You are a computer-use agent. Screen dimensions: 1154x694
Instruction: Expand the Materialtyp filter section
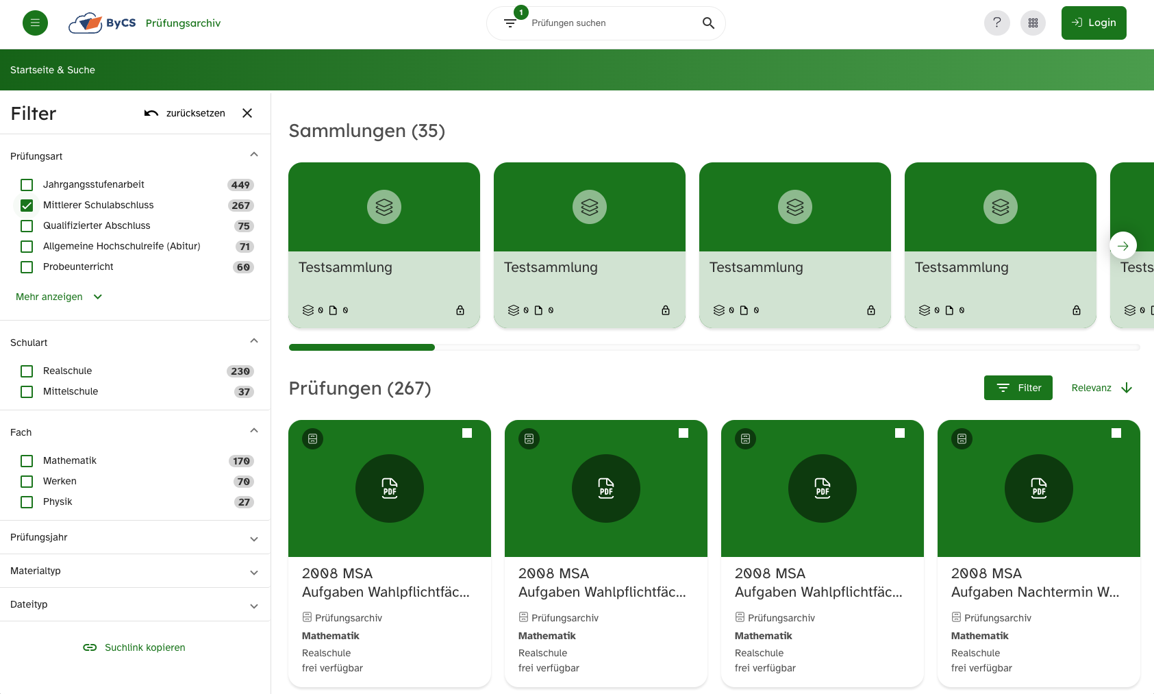pyautogui.click(x=135, y=571)
